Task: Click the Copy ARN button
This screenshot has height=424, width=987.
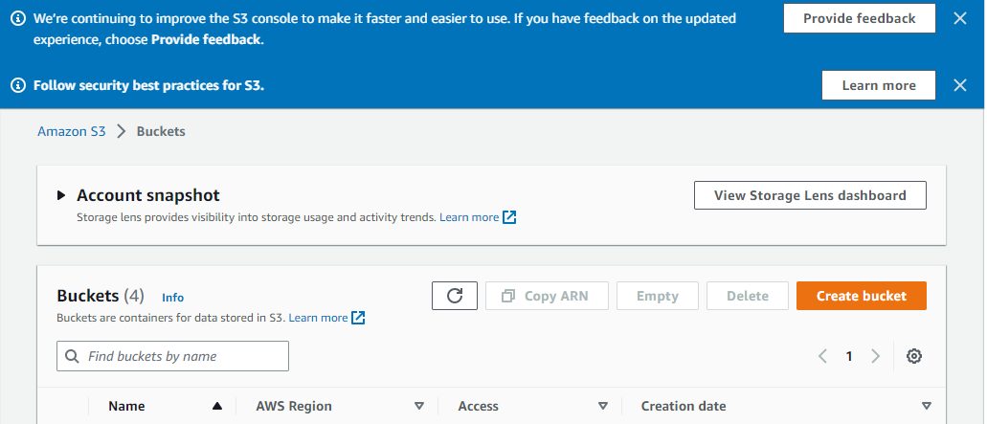Action: coord(547,296)
